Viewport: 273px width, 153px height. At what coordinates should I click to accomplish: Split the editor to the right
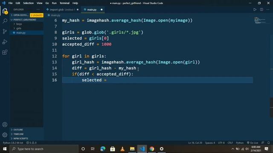(x=261, y=9)
